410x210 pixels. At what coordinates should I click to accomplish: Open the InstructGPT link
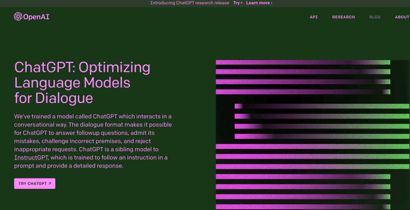tap(31, 158)
